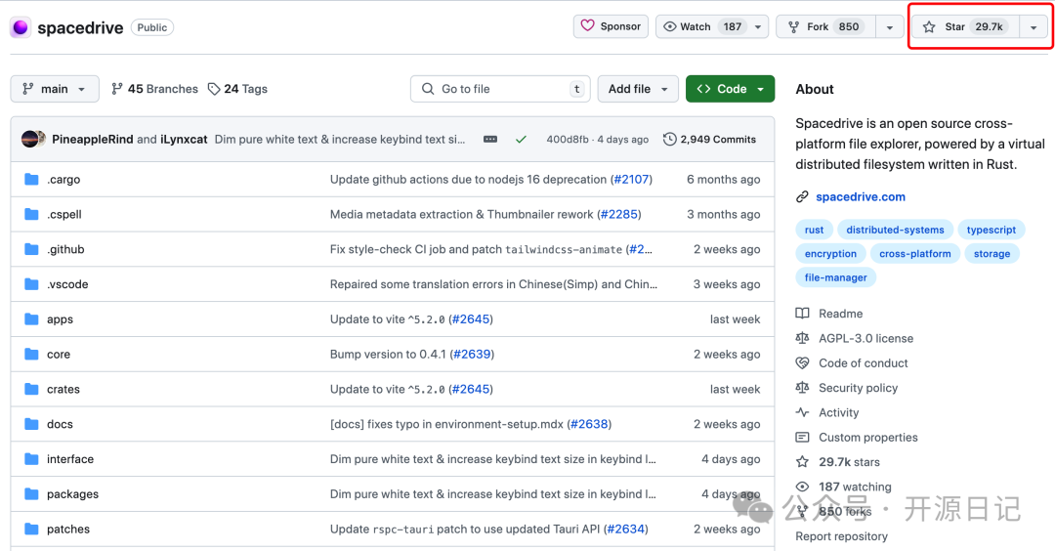
Task: Open the green Code dropdown button
Action: click(730, 89)
